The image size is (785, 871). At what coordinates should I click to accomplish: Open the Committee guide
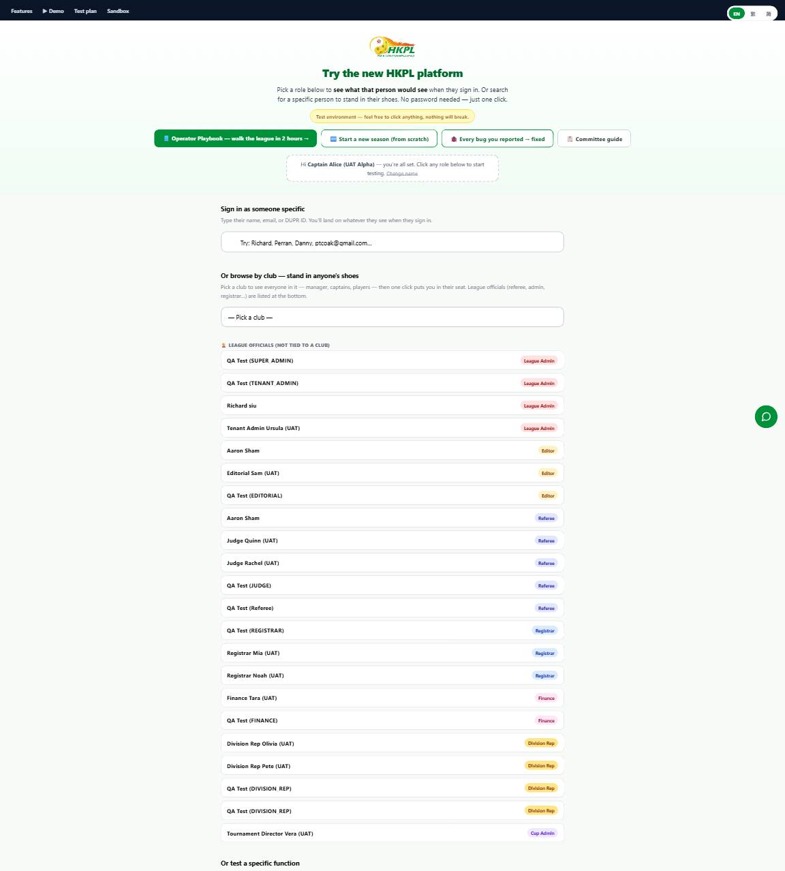594,138
